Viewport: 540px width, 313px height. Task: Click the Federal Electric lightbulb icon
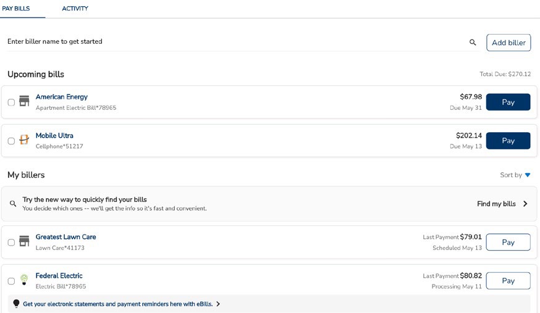coord(24,280)
